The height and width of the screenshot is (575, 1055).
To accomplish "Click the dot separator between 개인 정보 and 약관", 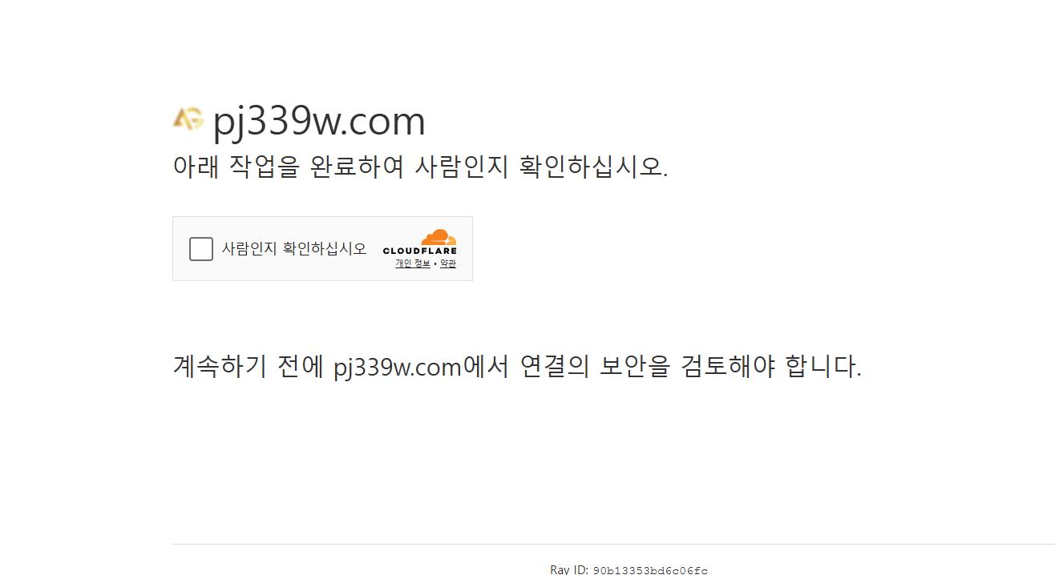I will [x=435, y=264].
